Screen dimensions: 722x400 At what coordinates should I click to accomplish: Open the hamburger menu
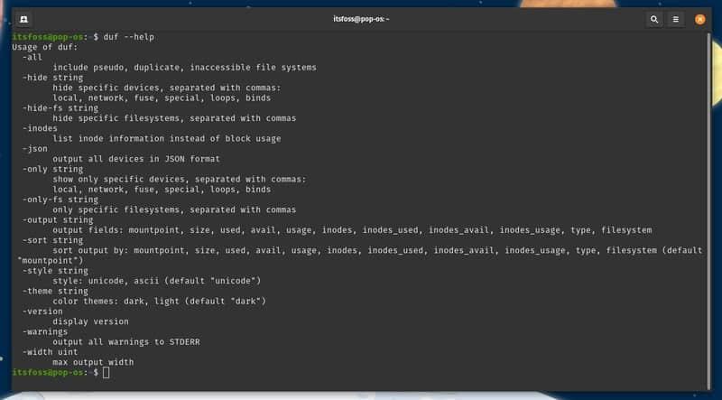pyautogui.click(x=676, y=18)
